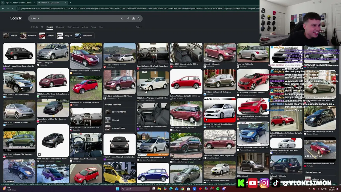This screenshot has height=192, width=341.
Task: Open Google Chrome from the taskbar
Action: (182, 189)
